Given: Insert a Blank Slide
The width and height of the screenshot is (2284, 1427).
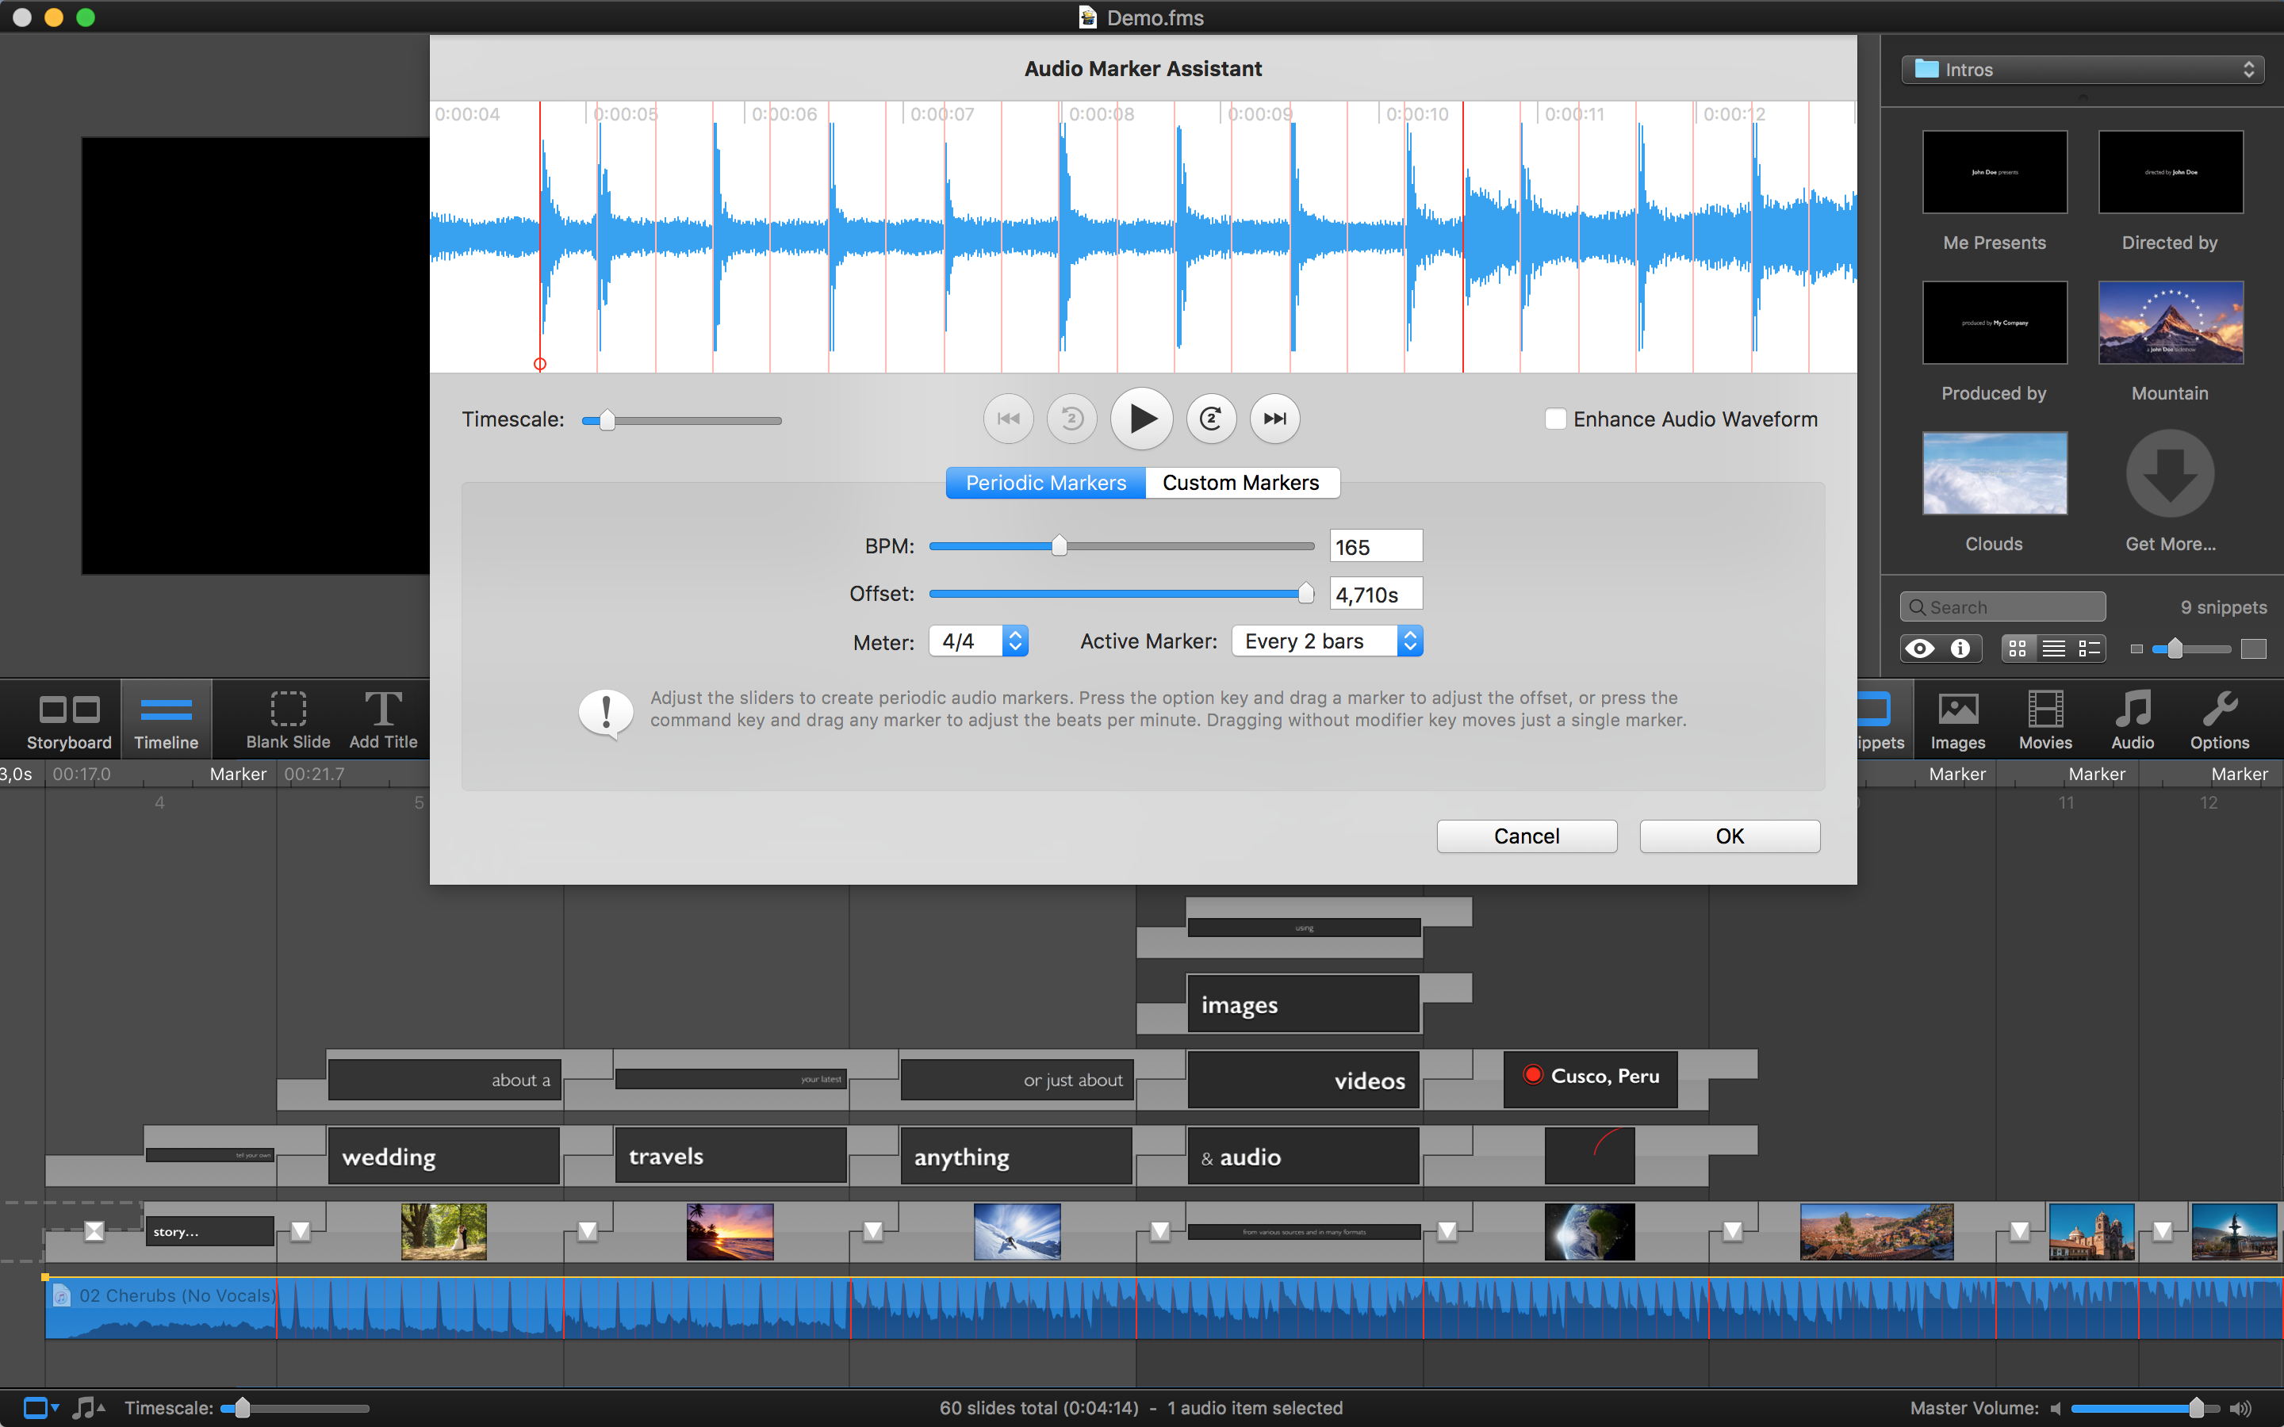Looking at the screenshot, I should [x=288, y=721].
